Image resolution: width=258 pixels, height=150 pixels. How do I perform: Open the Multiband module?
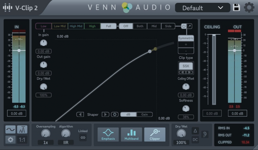point(131,134)
